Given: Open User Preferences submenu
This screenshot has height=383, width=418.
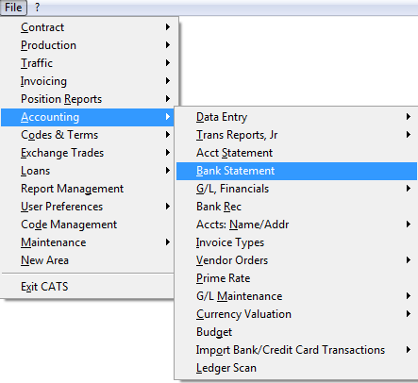Looking at the screenshot, I should coord(88,207).
